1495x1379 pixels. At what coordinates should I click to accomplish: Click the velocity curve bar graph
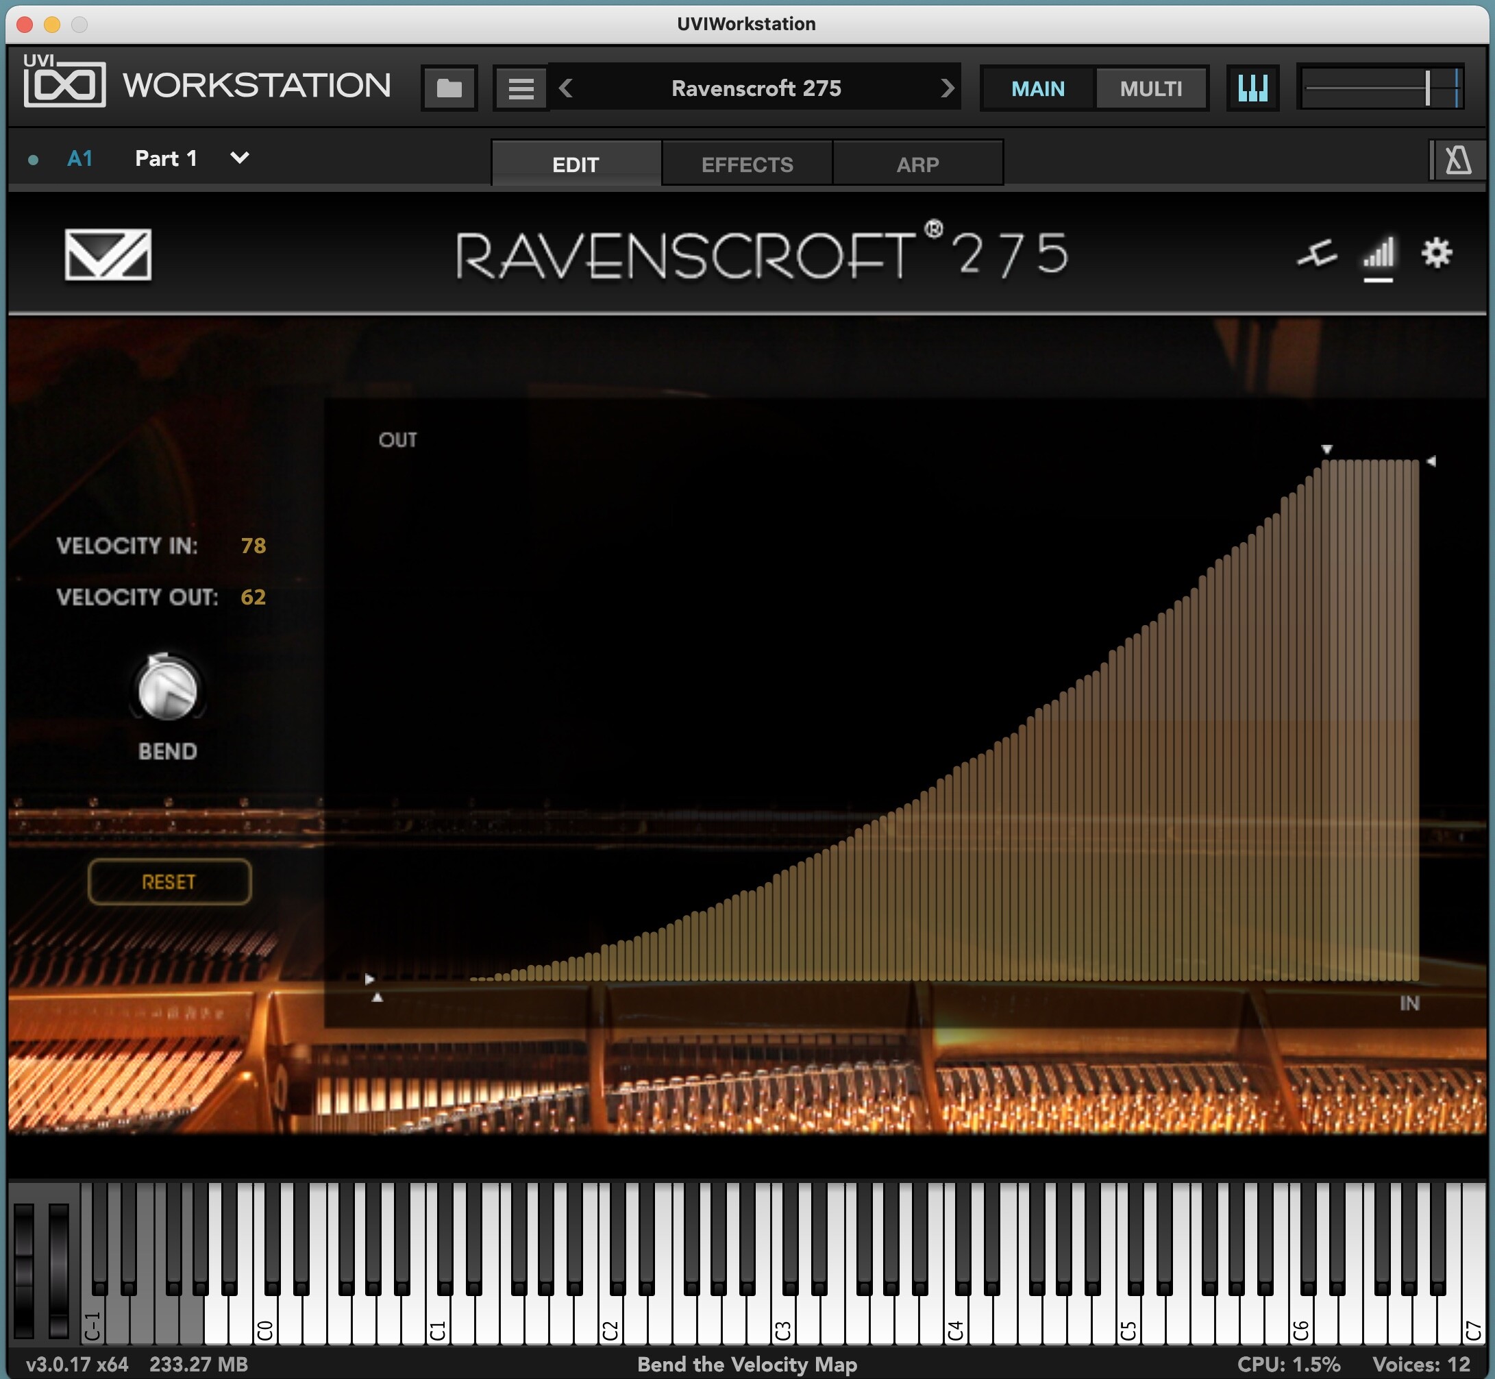pos(944,720)
